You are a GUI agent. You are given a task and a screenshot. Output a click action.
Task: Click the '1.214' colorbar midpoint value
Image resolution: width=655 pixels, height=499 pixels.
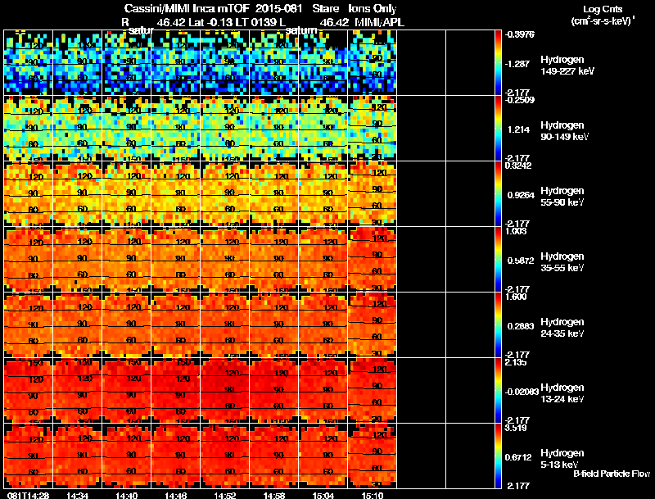point(519,129)
